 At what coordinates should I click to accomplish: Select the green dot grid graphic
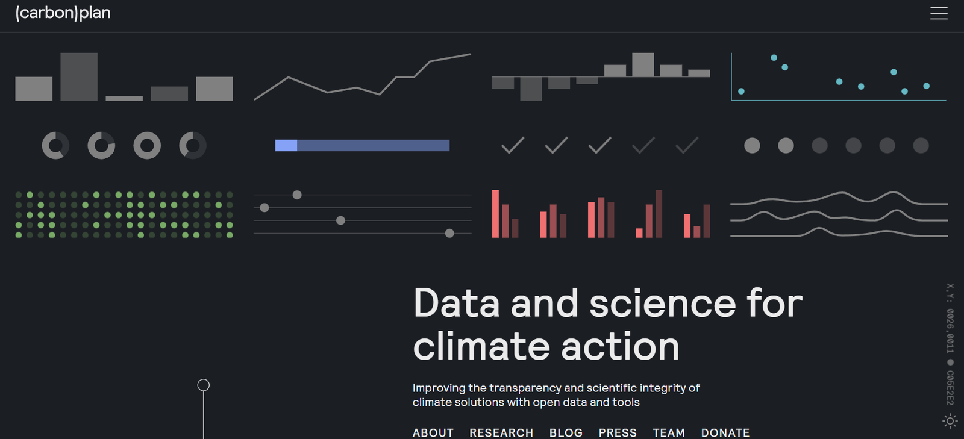pos(124,214)
